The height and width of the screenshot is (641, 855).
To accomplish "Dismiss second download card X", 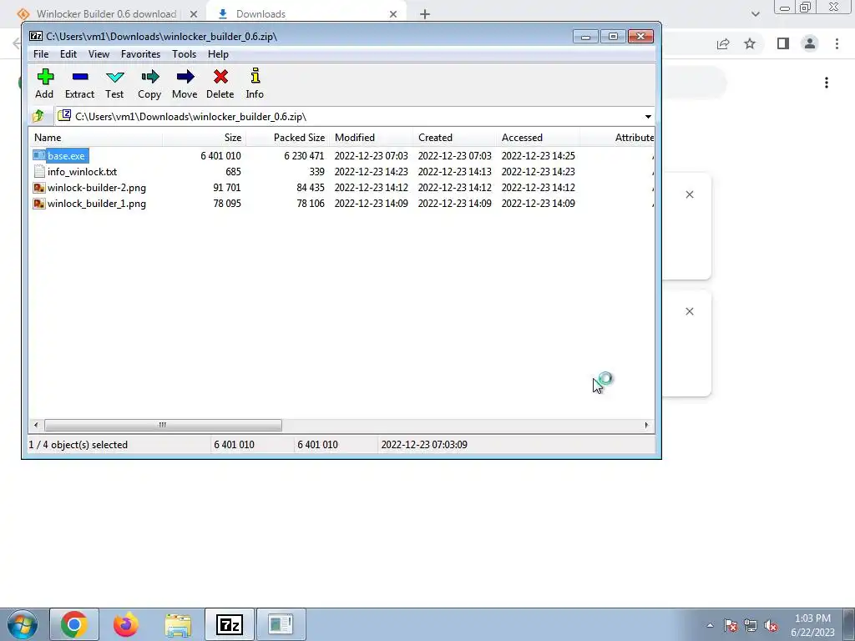I will (690, 311).
